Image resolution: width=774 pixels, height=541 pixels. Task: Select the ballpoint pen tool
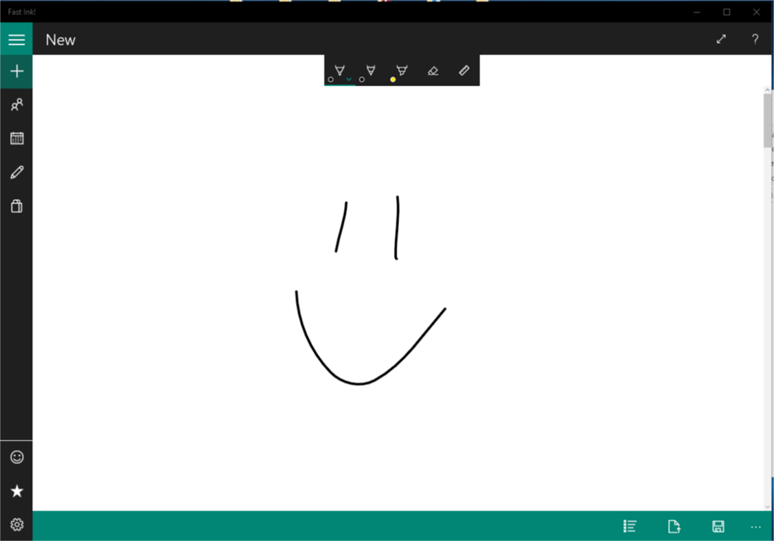339,69
